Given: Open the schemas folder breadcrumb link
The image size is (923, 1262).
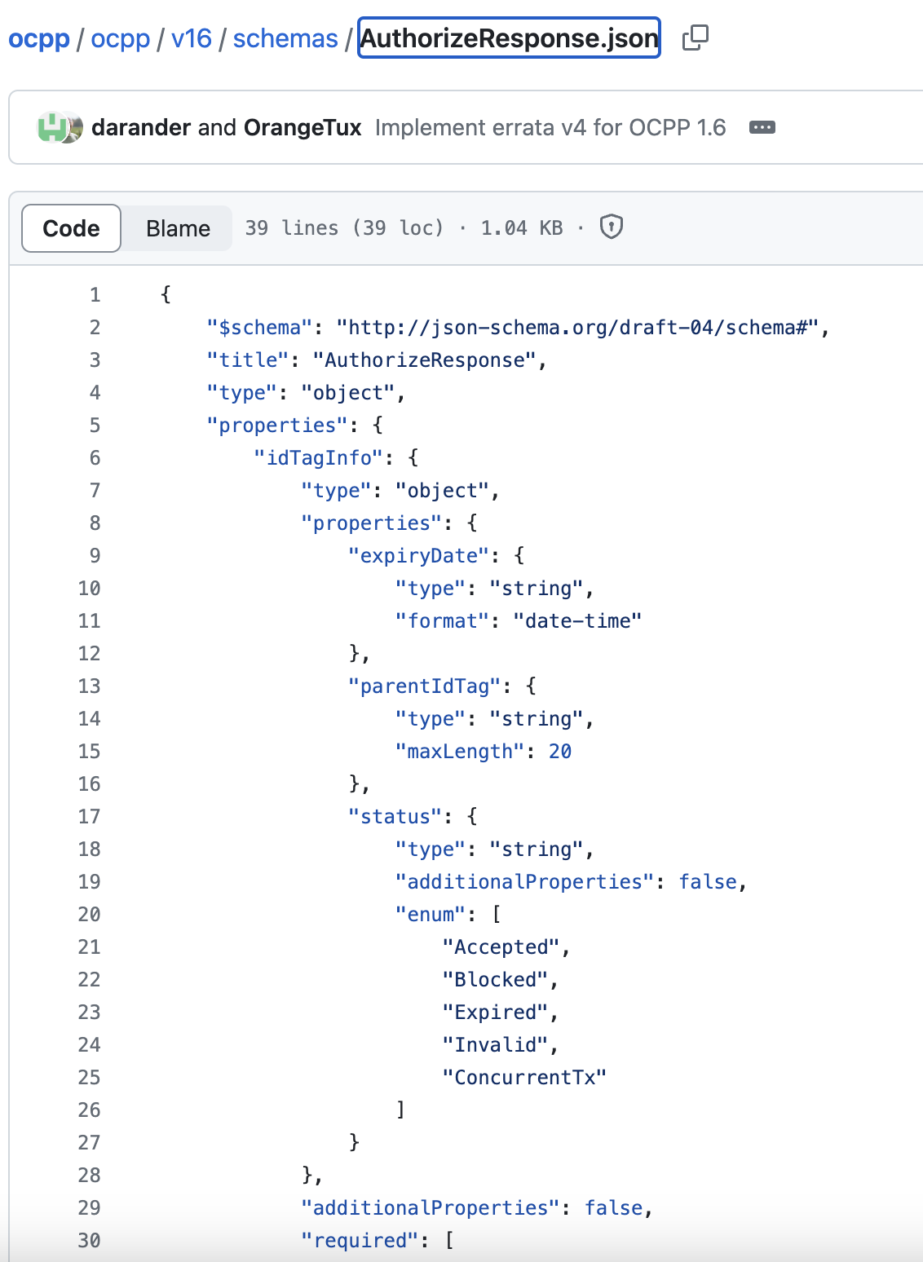Looking at the screenshot, I should pos(285,38).
